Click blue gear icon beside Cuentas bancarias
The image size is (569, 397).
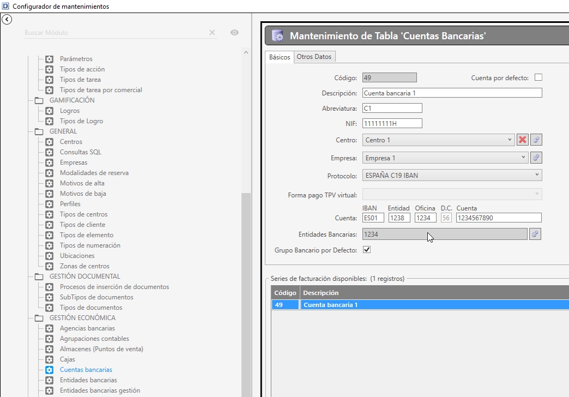50,370
